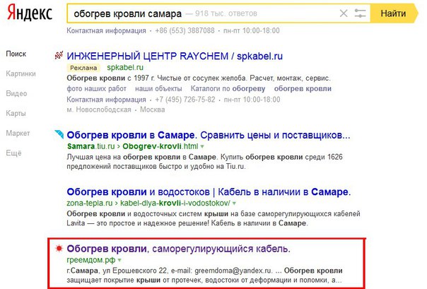
Task: Click zona-tepla.ru domain link
Action: (90, 204)
